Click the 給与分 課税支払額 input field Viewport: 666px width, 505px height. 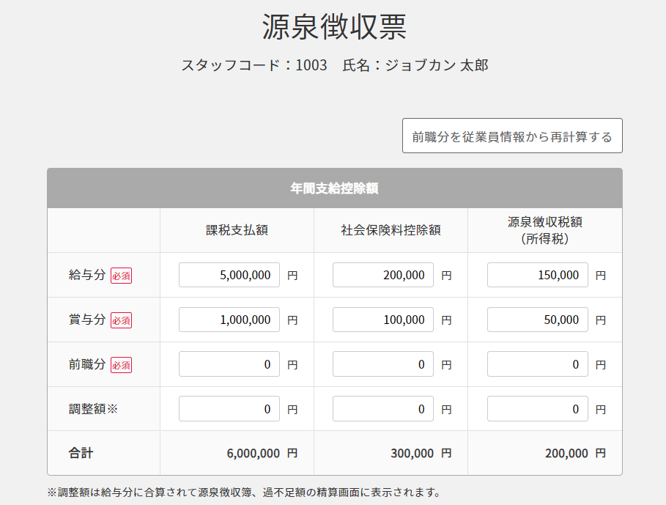[228, 275]
